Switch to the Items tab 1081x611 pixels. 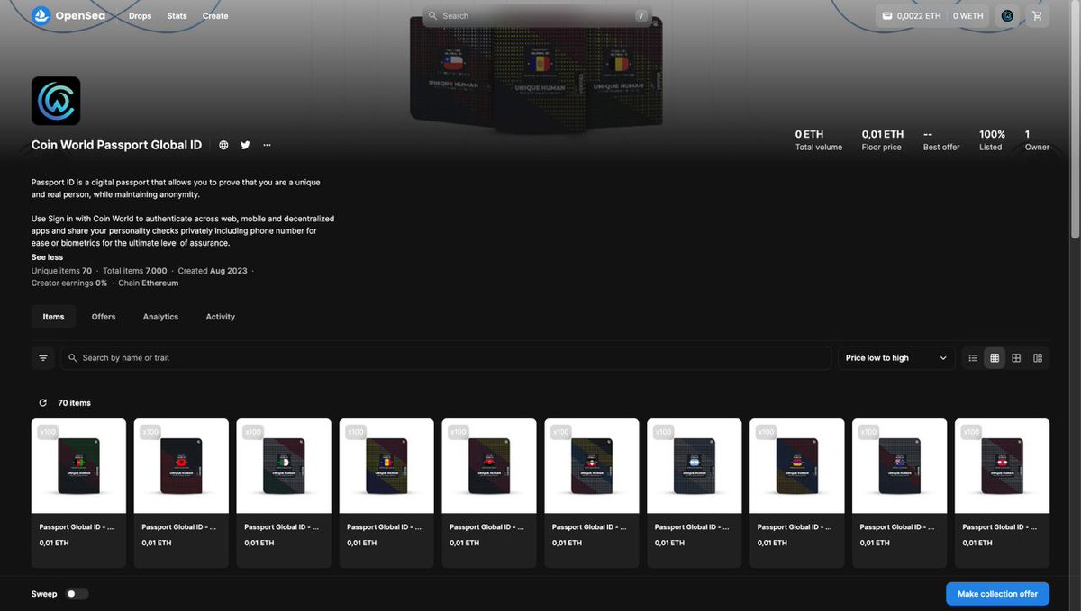tap(54, 317)
